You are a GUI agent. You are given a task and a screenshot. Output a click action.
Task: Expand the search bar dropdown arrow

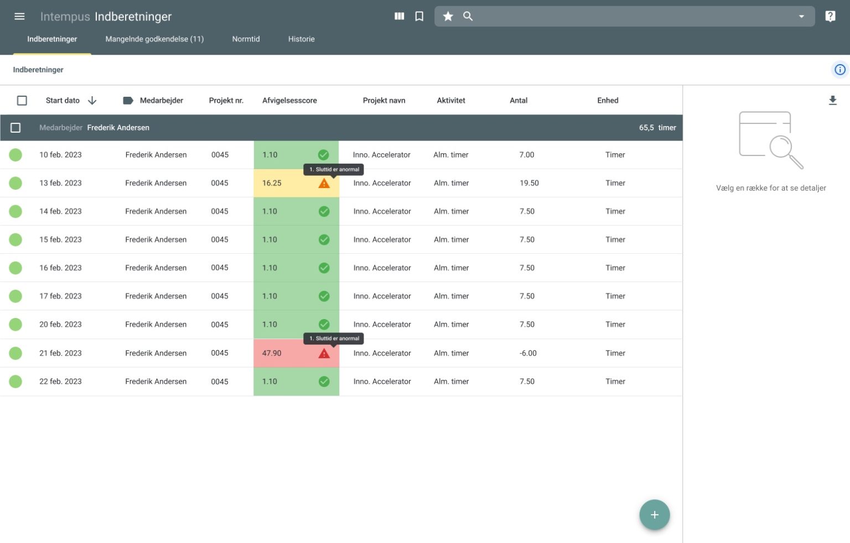pos(801,17)
